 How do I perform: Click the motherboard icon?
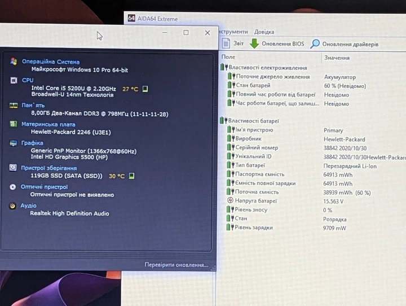13,124
